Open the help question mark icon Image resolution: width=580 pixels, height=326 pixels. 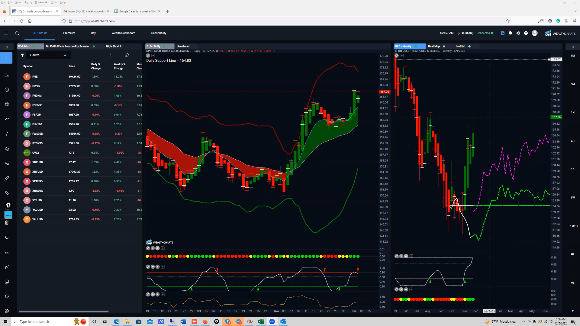pos(526,33)
